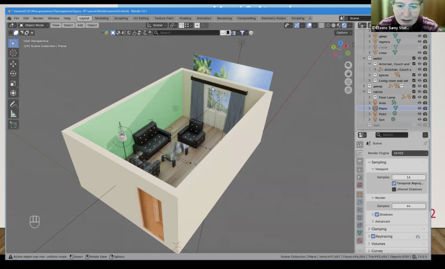Click the Options button in viewport
This screenshot has width=445, height=269.
pos(343,33)
